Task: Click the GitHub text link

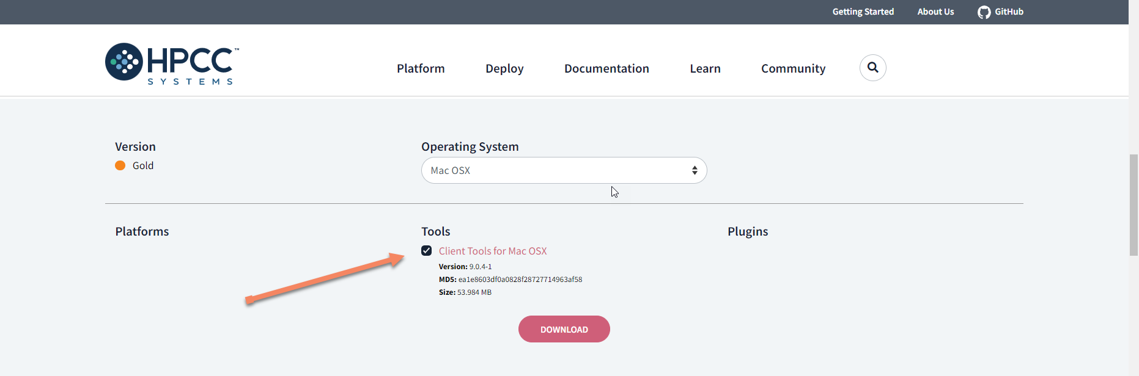Action: point(1009,12)
